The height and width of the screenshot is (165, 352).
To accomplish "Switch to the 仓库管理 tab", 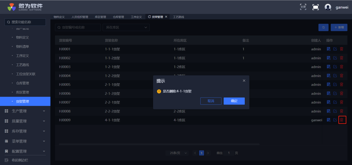I will coord(118,17).
